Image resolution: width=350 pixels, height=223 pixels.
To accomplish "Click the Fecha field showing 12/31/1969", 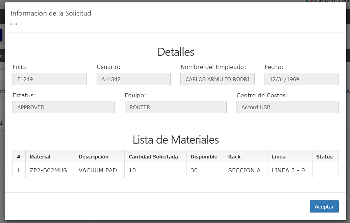I will 301,79.
